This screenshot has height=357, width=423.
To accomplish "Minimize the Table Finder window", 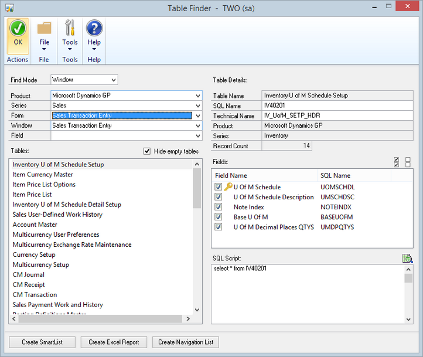I will [x=374, y=7].
